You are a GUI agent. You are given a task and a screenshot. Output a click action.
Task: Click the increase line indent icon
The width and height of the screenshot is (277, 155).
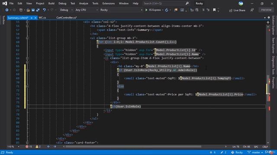pyautogui.click(x=197, y=10)
